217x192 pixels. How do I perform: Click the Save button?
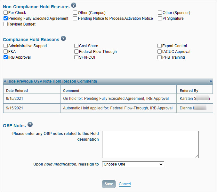pyautogui.click(x=109, y=184)
